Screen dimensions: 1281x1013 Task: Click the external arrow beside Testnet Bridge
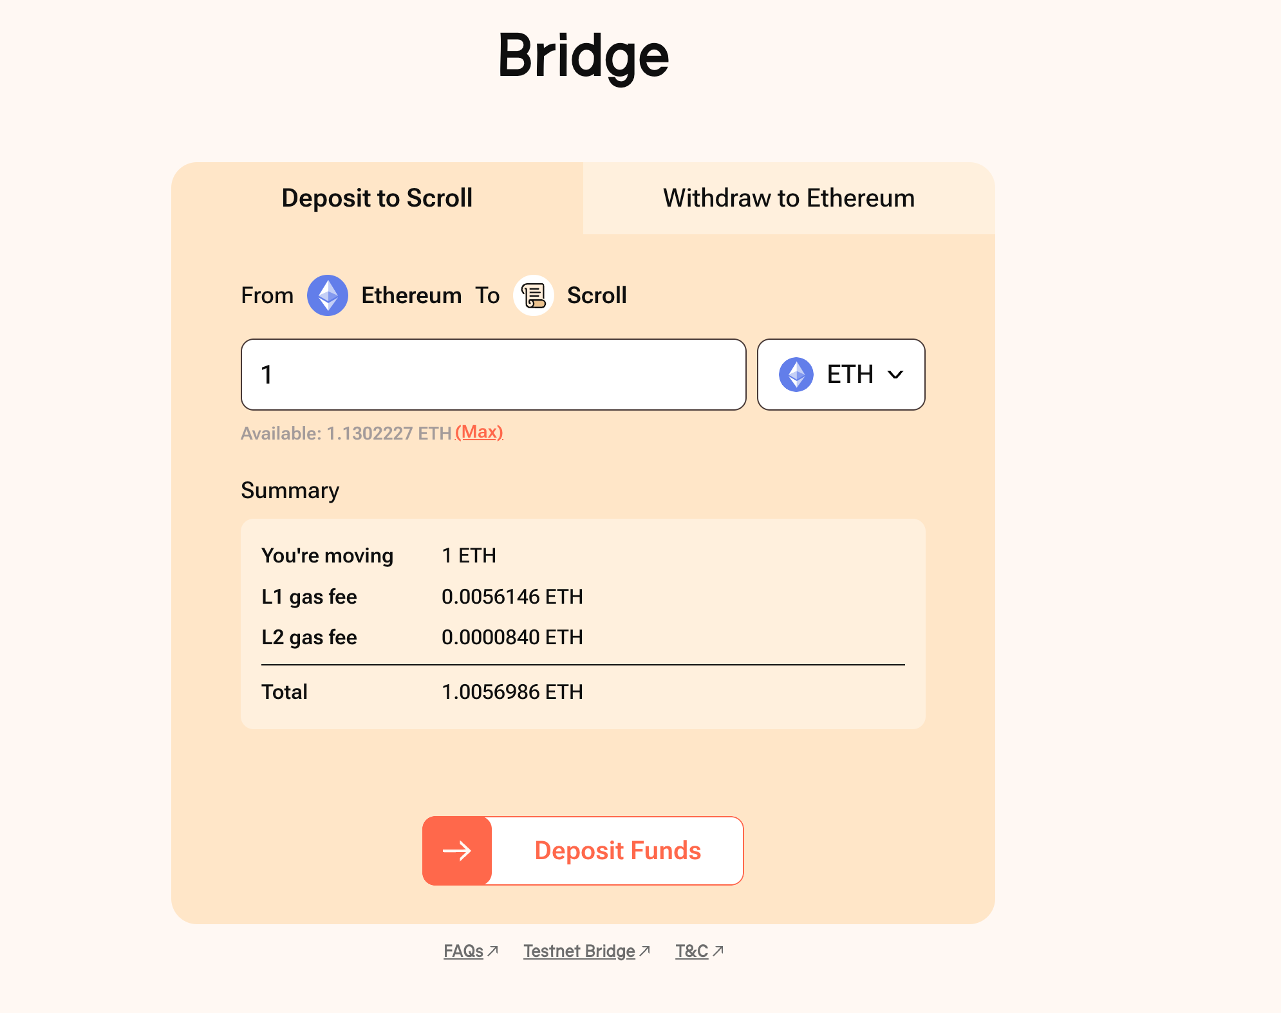click(x=645, y=951)
